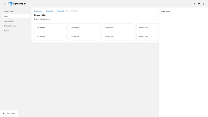Enable the Dark theme switch
The width and height of the screenshot is (208, 117).
(4, 113)
